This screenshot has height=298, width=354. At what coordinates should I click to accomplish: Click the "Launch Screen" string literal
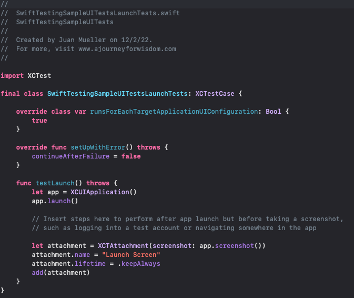pos(131,255)
